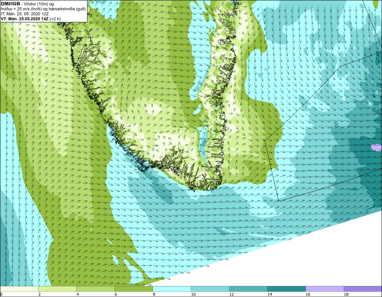Pick the 12–14 m/s teal legend swatch
The width and height of the screenshot is (382, 297).
[248, 289]
